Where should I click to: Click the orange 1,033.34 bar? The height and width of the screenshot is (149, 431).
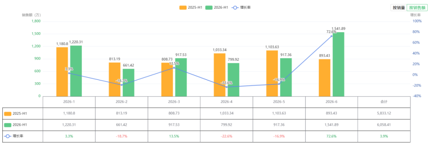coord(219,75)
